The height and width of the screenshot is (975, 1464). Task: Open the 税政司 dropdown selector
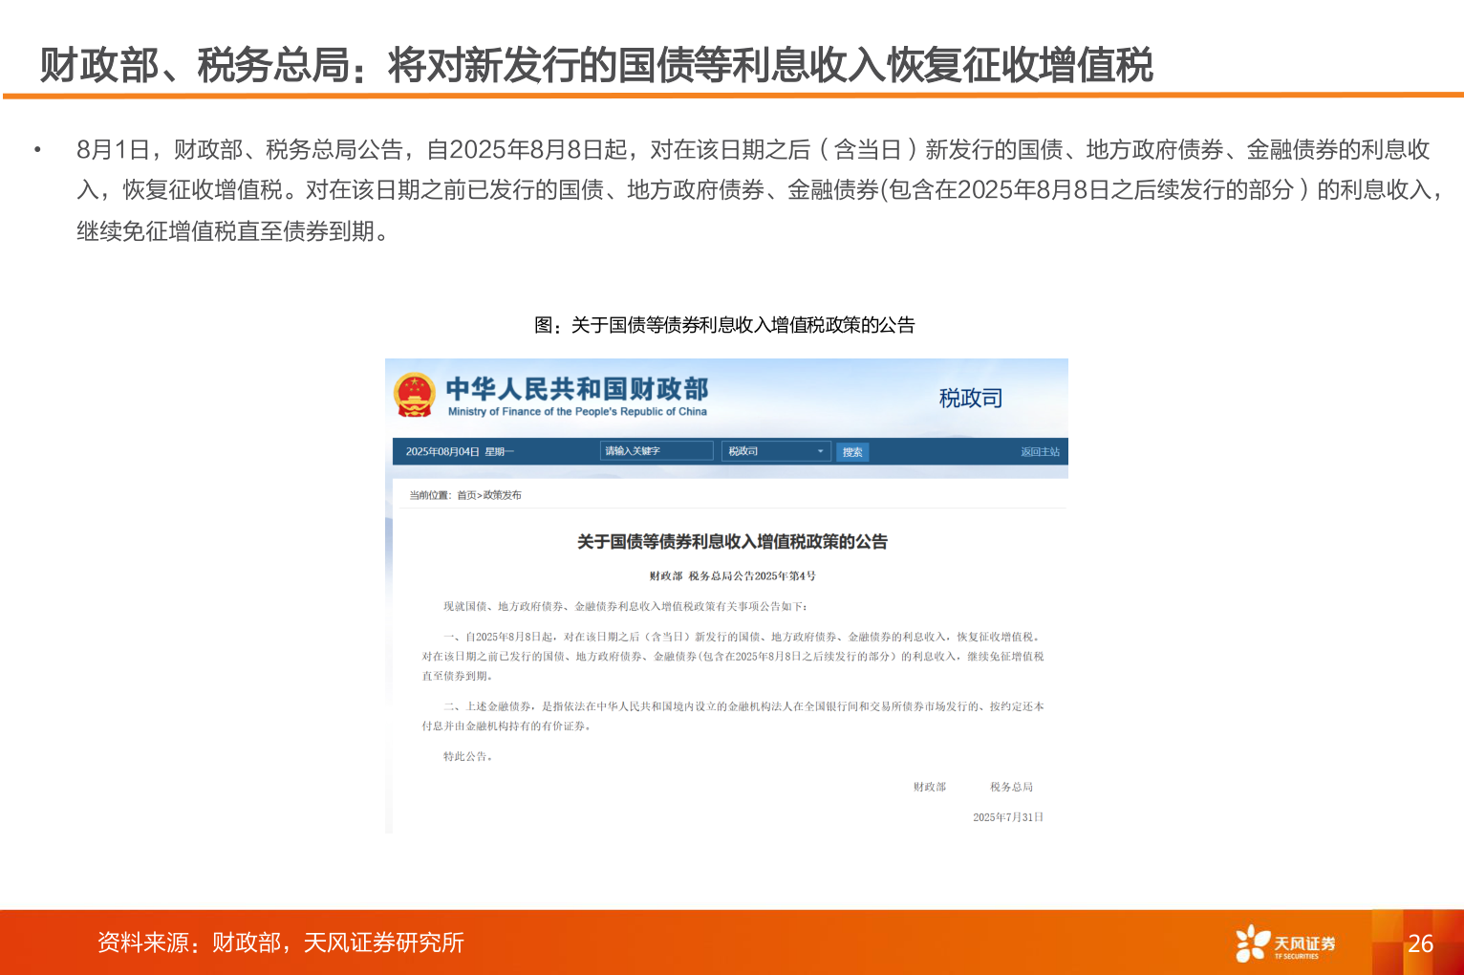tap(776, 451)
